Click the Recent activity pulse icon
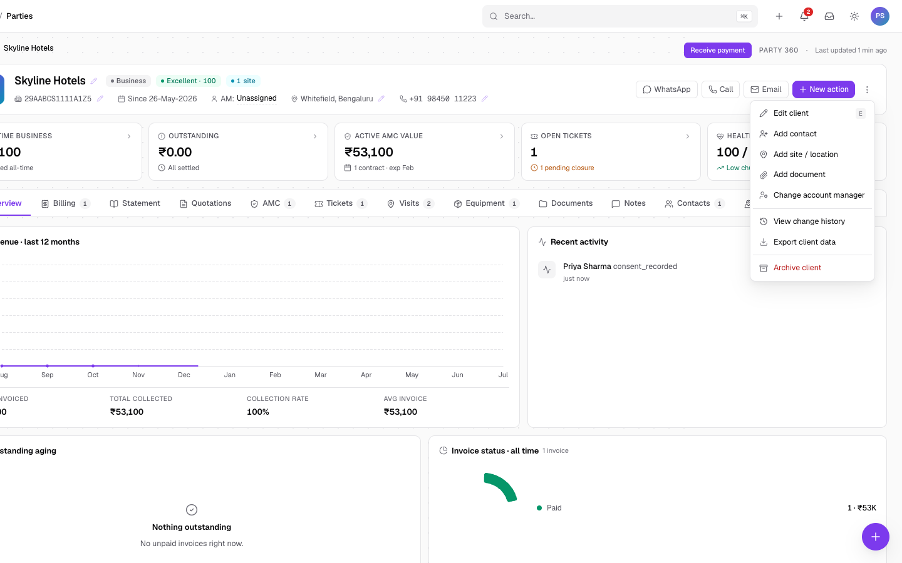 [x=542, y=242]
